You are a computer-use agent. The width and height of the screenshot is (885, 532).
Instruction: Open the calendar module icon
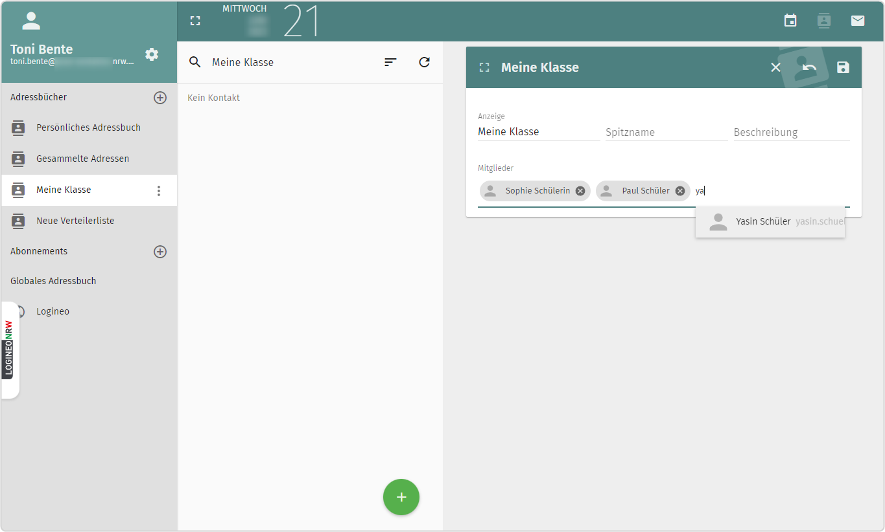point(790,21)
